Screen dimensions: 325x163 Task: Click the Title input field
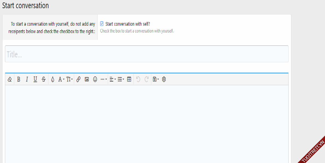click(147, 54)
